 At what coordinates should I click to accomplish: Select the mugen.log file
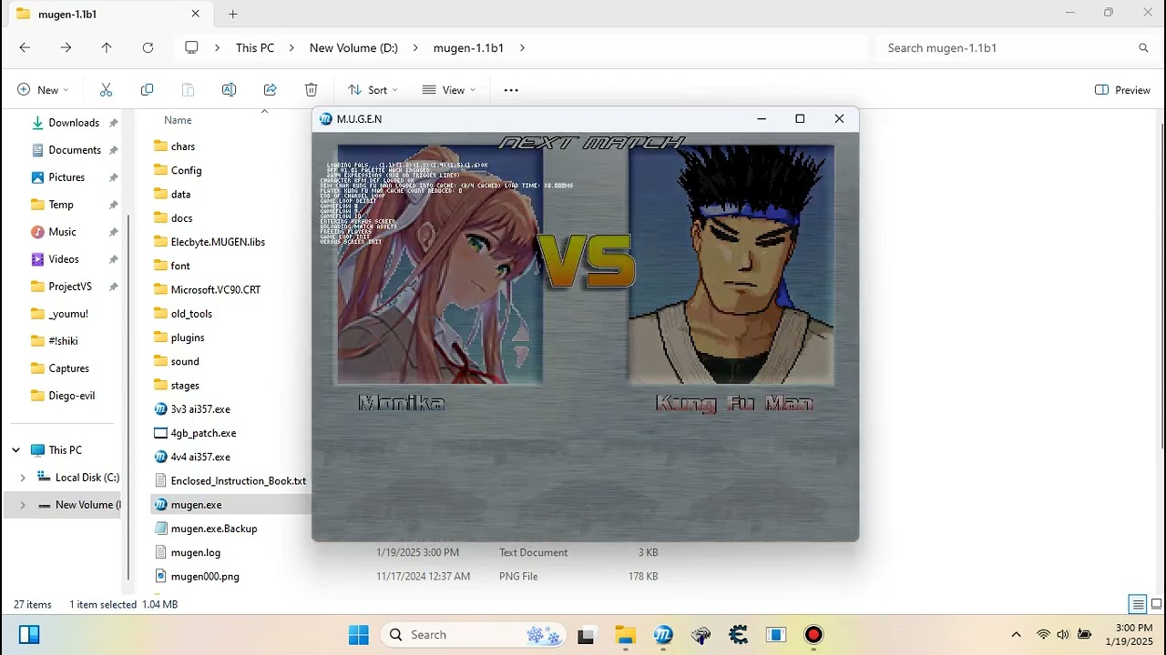(196, 552)
